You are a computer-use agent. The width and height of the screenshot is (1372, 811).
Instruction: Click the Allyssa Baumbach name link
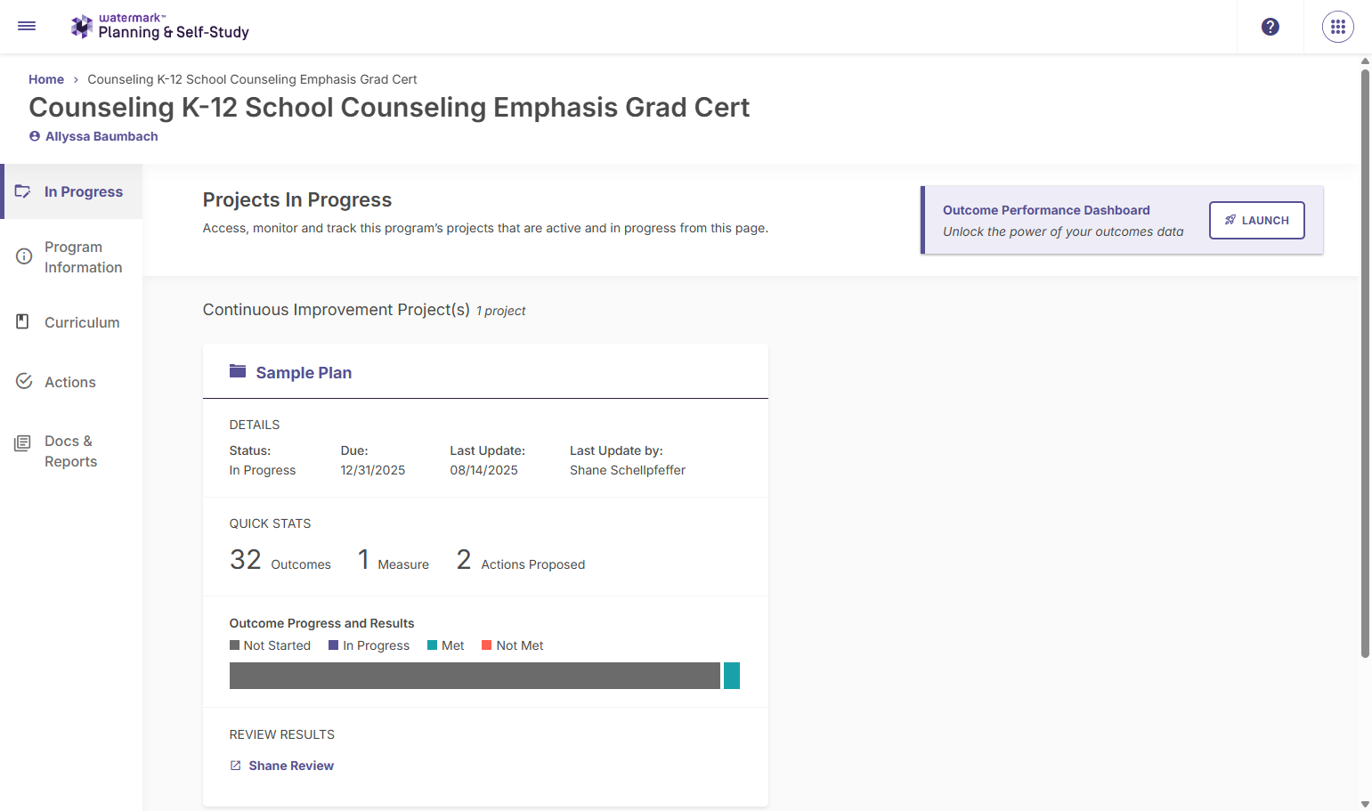101,136
